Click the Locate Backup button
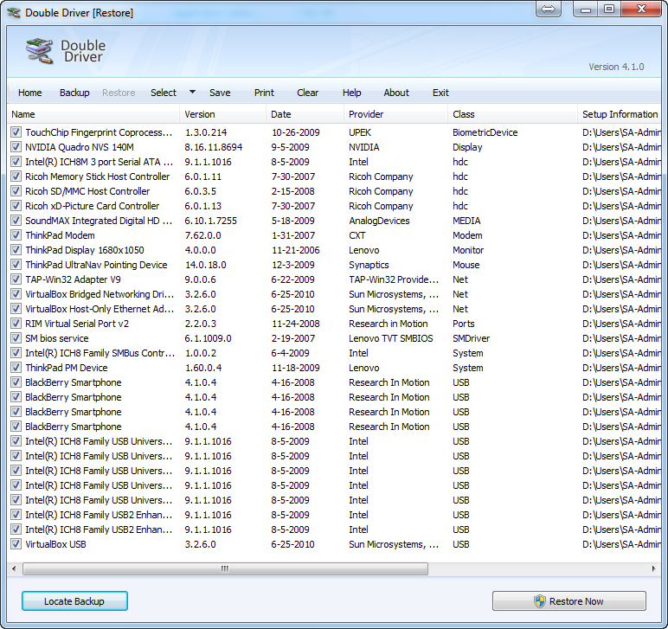The width and height of the screenshot is (668, 629). point(74,601)
